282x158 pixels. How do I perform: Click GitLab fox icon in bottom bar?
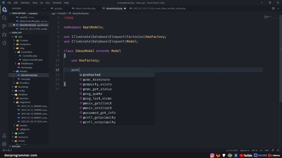218,155
